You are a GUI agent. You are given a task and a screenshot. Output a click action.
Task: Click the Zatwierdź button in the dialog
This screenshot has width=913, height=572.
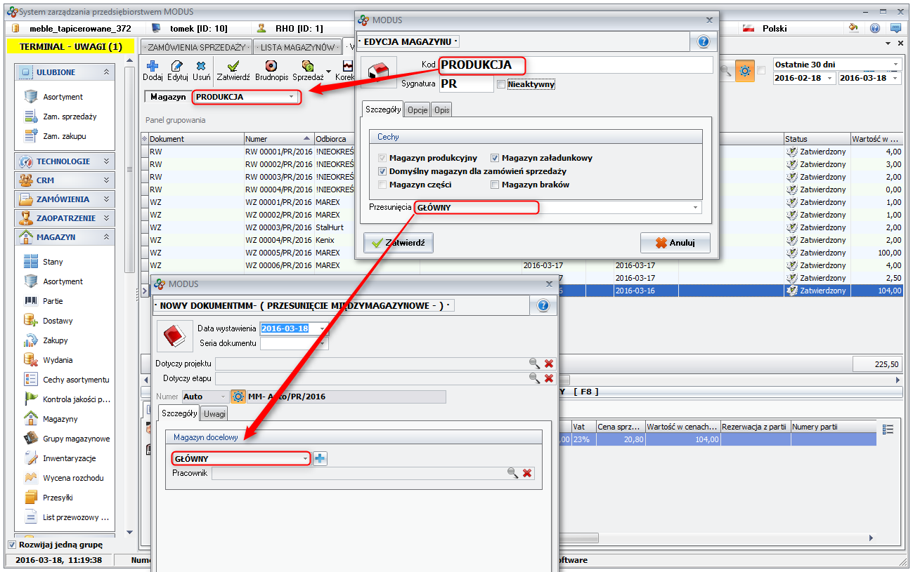[398, 243]
